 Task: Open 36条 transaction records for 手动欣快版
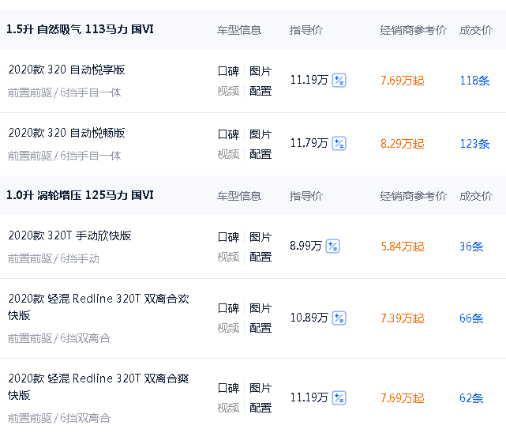click(471, 247)
